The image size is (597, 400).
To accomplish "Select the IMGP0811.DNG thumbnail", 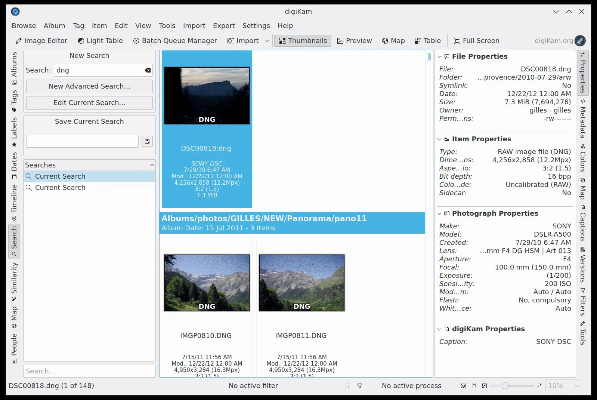I will click(302, 283).
